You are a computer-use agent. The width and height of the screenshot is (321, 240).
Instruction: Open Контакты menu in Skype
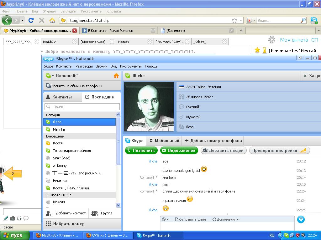[x=64, y=66]
